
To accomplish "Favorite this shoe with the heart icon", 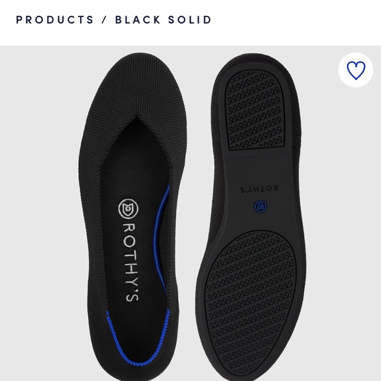I will click(355, 70).
